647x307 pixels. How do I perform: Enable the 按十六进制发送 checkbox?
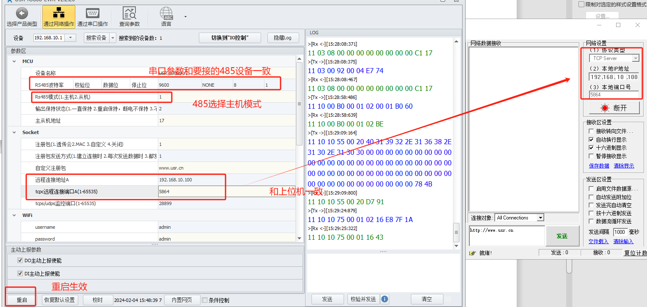[592, 213]
